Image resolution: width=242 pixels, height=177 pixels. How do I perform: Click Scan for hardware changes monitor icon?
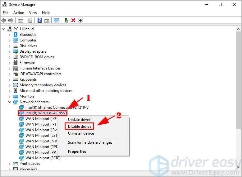tap(56, 20)
